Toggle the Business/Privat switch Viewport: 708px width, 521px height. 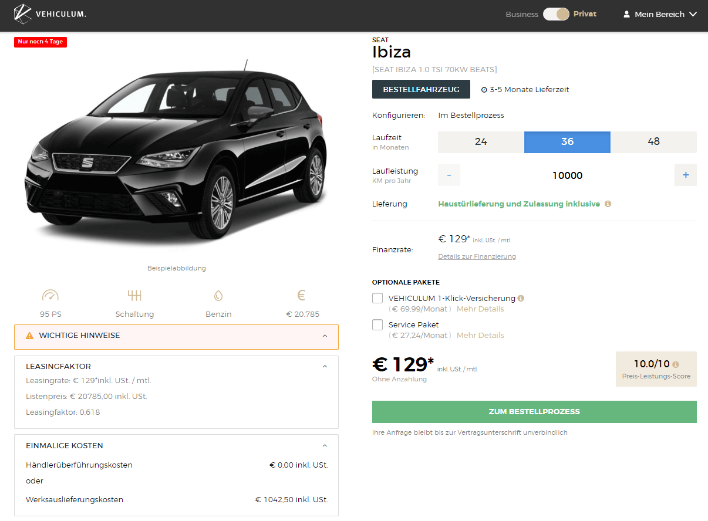click(556, 14)
